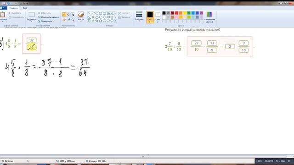Pick the red color swatch

click(x=176, y=13)
